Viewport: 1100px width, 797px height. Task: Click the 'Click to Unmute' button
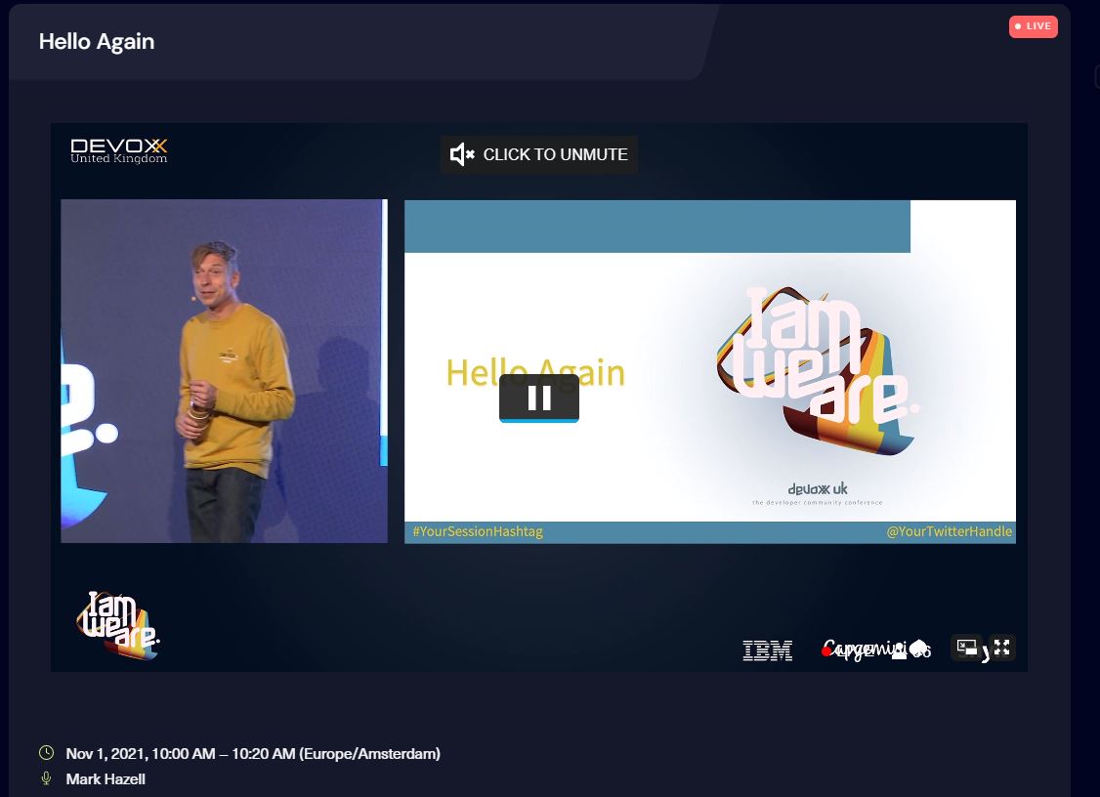point(539,154)
